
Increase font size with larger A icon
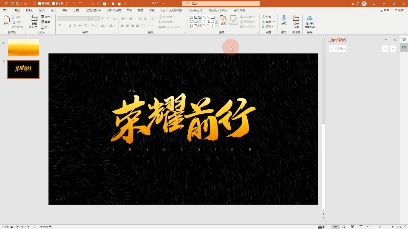click(102, 19)
